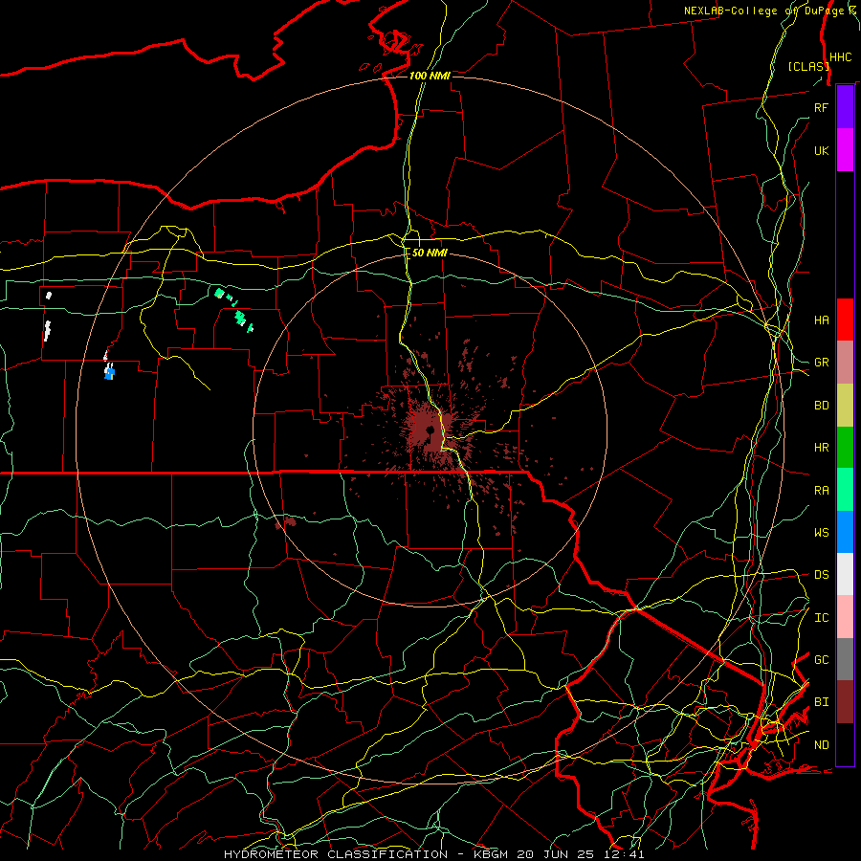
Task: Click the 'RF' legend label
Action: [x=821, y=108]
